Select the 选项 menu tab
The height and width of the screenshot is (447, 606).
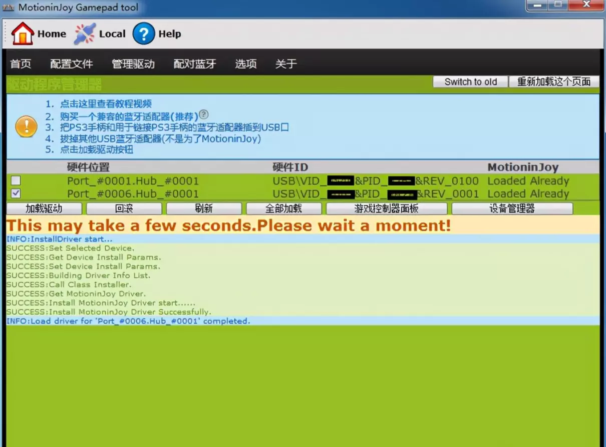click(246, 64)
